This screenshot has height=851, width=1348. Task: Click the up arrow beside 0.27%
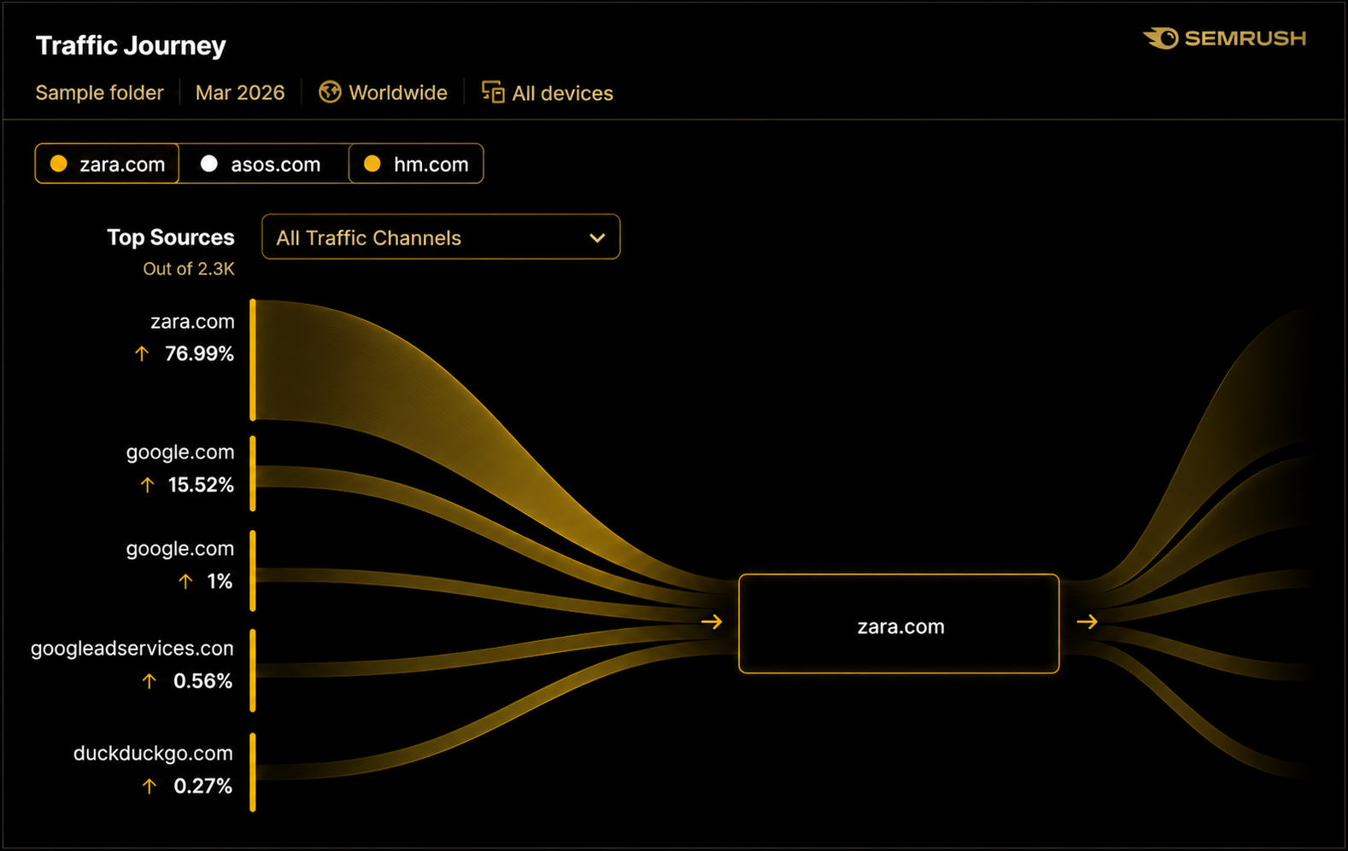coord(149,786)
